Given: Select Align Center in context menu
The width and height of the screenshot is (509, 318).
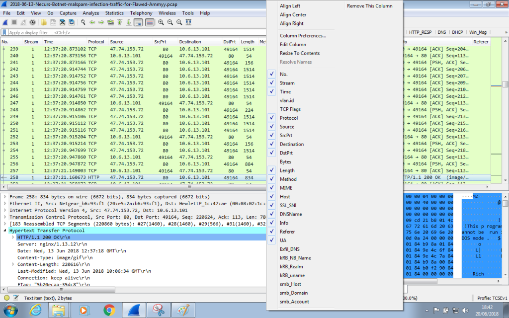Looking at the screenshot, I should (293, 14).
